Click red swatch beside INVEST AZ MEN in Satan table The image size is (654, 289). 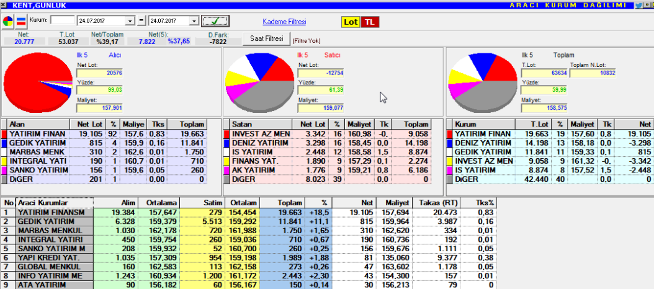pyautogui.click(x=227, y=134)
